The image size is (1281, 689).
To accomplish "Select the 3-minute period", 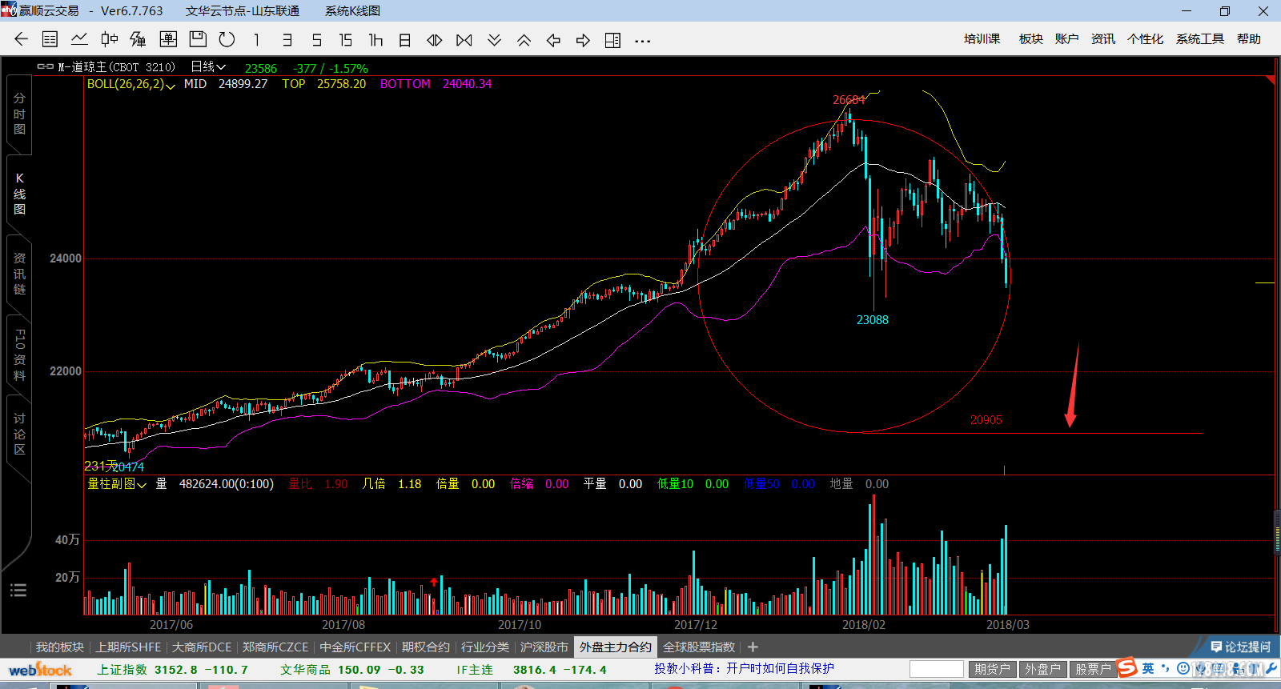I will 287,40.
